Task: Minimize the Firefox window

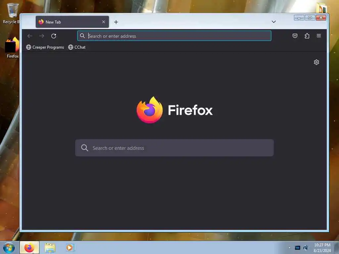Action: [299, 18]
